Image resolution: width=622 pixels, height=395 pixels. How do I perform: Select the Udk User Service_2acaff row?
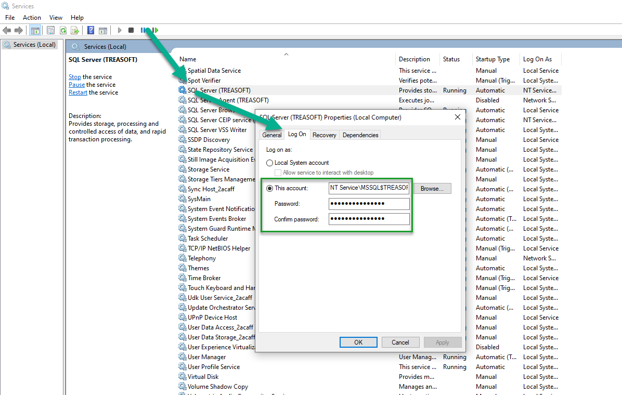[x=220, y=298]
